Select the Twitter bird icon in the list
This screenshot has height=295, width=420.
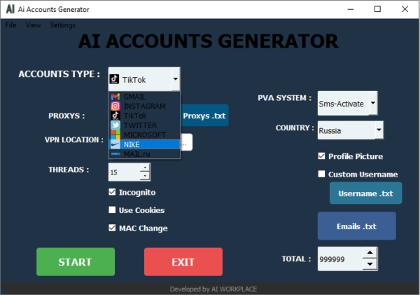[x=115, y=125]
